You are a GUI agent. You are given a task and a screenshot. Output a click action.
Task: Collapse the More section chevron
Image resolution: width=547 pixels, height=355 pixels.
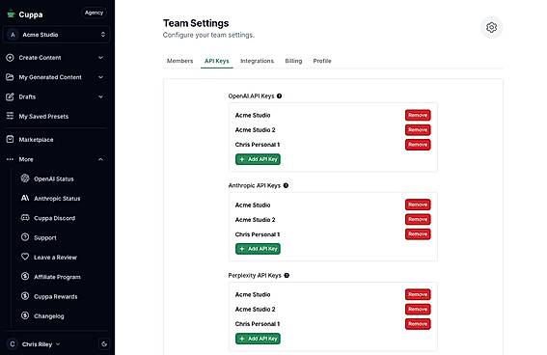click(100, 159)
